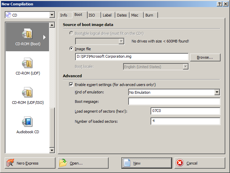Click the Browse... button
Screen dimensions: 230x173
[x=205, y=57]
